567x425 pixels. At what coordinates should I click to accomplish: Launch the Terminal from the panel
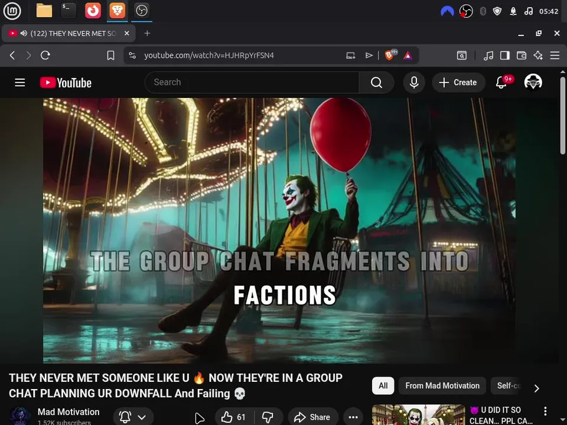point(69,11)
